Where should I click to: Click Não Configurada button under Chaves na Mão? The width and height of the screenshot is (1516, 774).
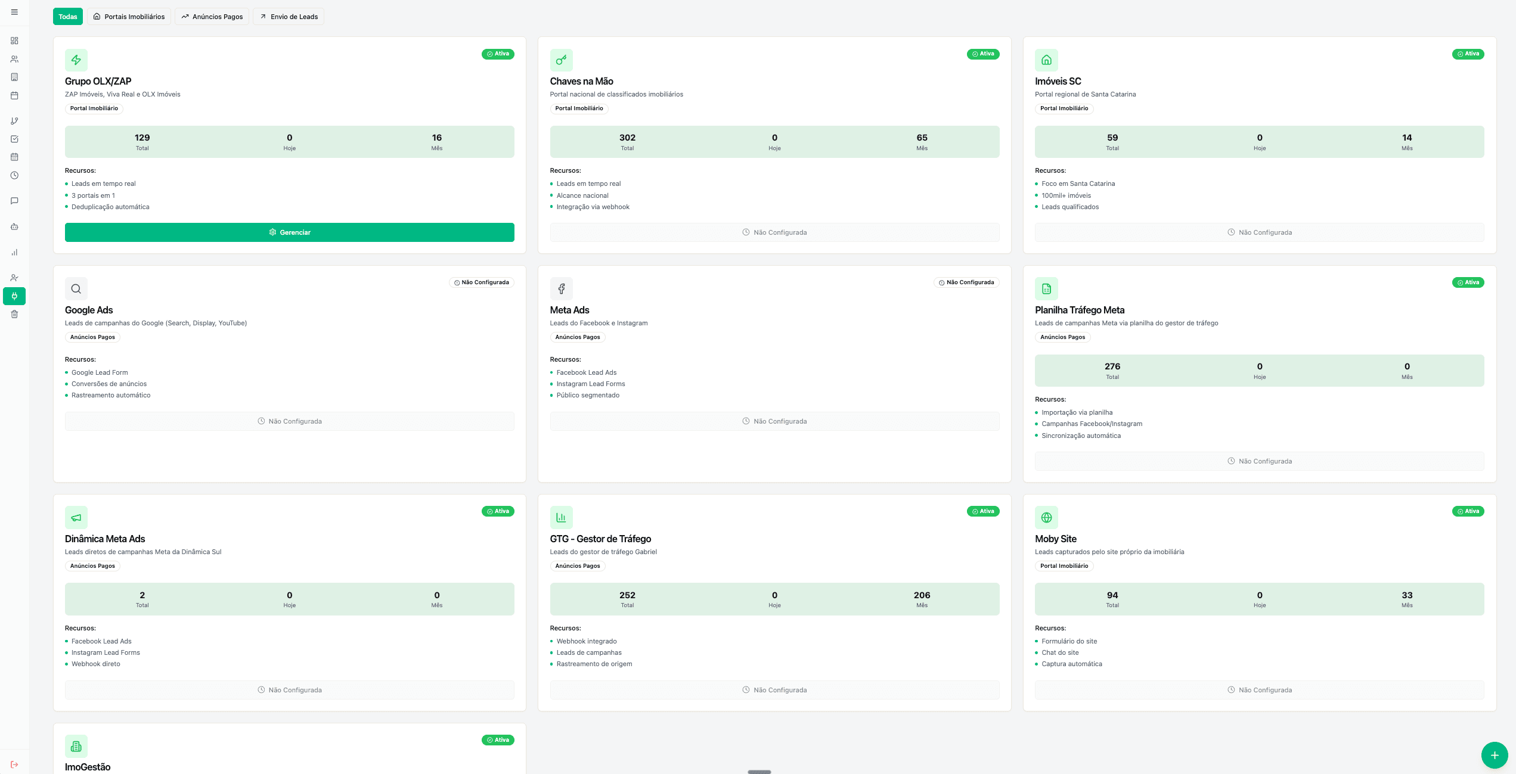point(774,232)
